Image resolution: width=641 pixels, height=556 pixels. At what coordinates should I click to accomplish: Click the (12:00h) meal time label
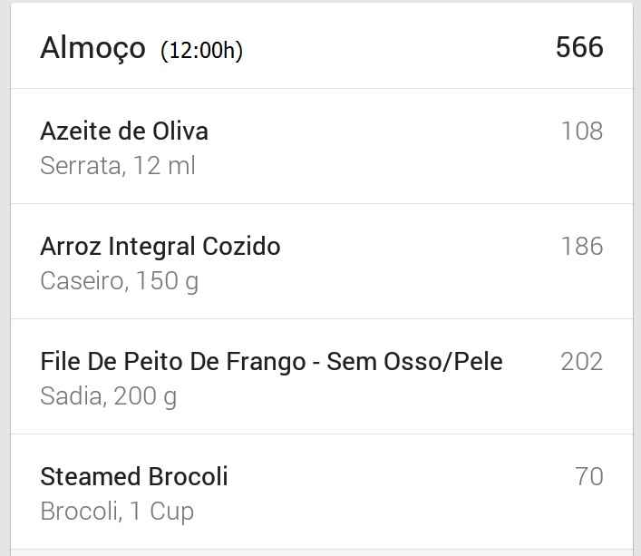point(201,50)
